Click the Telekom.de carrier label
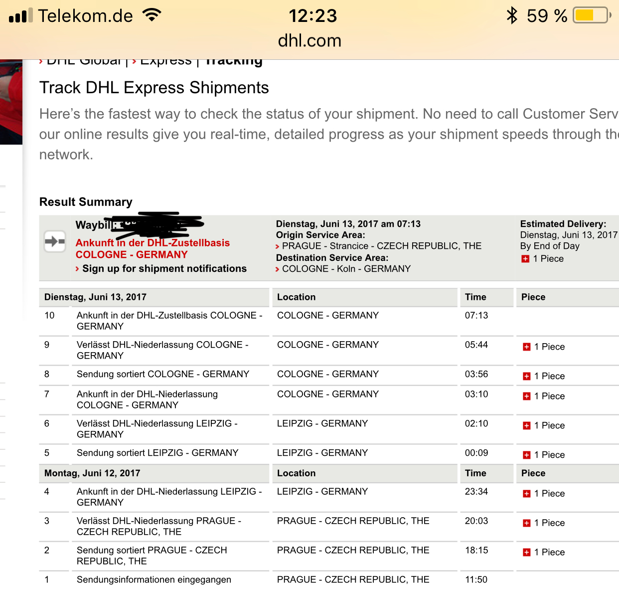619x596 pixels. [86, 16]
